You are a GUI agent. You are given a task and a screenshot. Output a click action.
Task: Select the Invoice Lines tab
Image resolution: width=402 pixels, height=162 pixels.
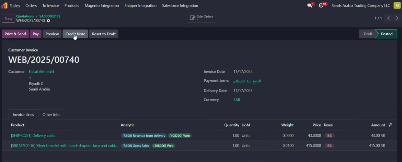(23, 115)
